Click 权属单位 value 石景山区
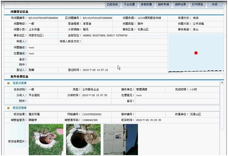 tap(196, 114)
